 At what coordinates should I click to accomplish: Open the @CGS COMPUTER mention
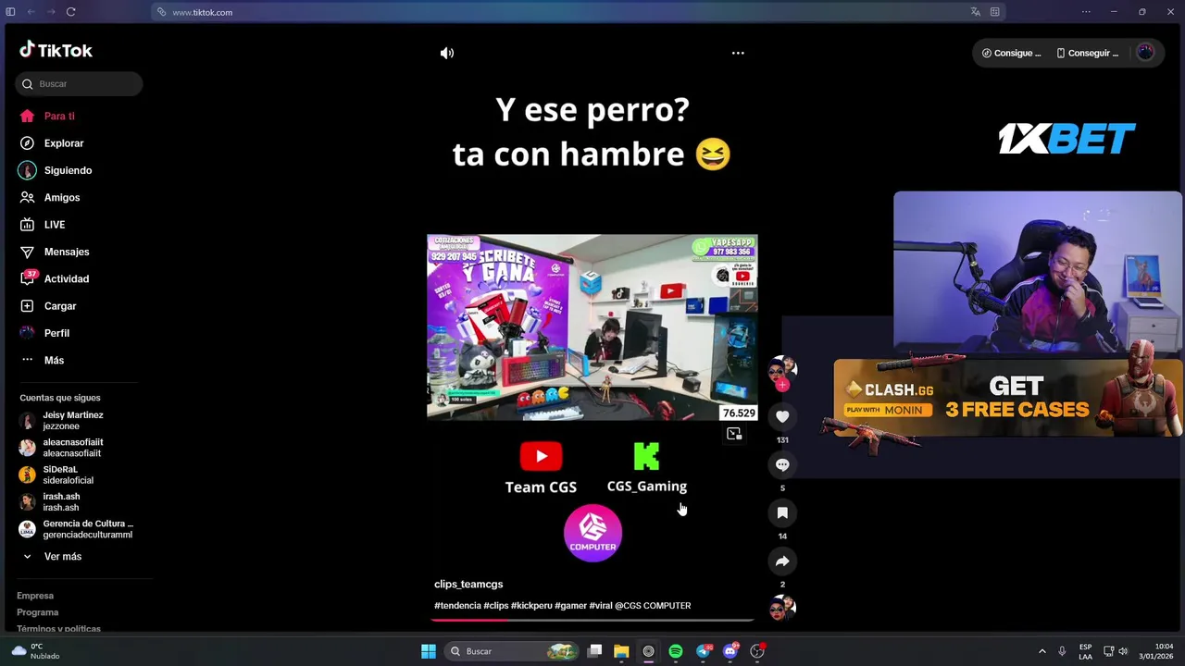(x=653, y=606)
